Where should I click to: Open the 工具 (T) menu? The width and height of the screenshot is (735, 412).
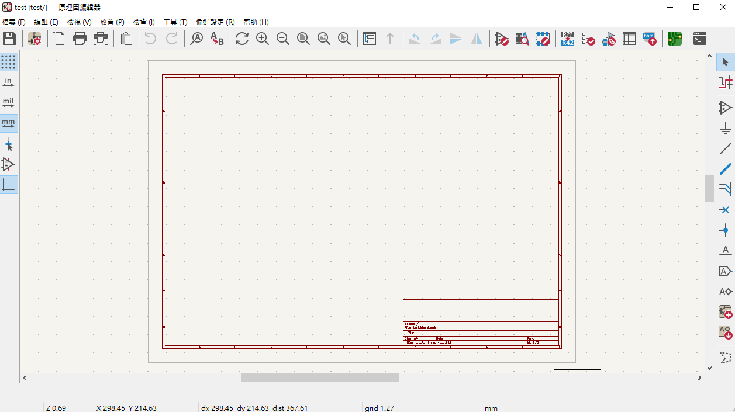tap(175, 22)
